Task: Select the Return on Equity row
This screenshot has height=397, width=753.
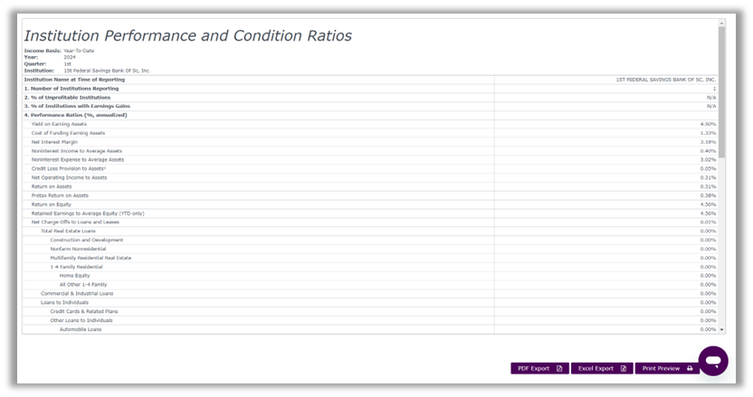Action: point(370,204)
